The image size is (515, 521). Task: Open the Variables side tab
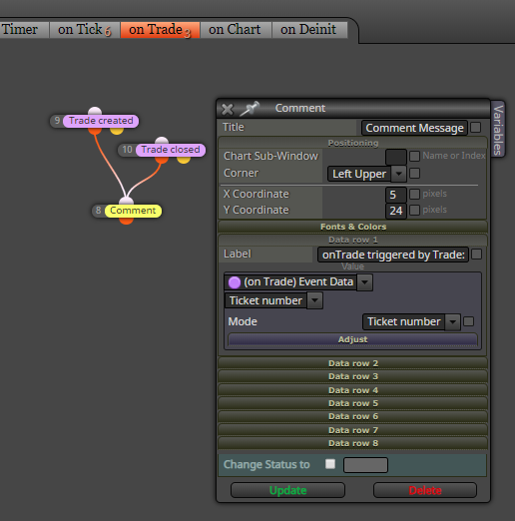[498, 130]
